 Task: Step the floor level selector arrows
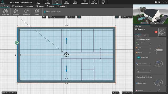(49, 17)
